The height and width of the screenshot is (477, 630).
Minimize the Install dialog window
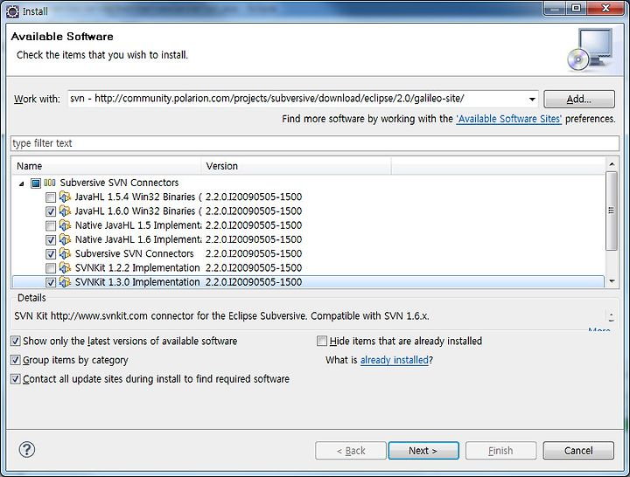[555, 8]
